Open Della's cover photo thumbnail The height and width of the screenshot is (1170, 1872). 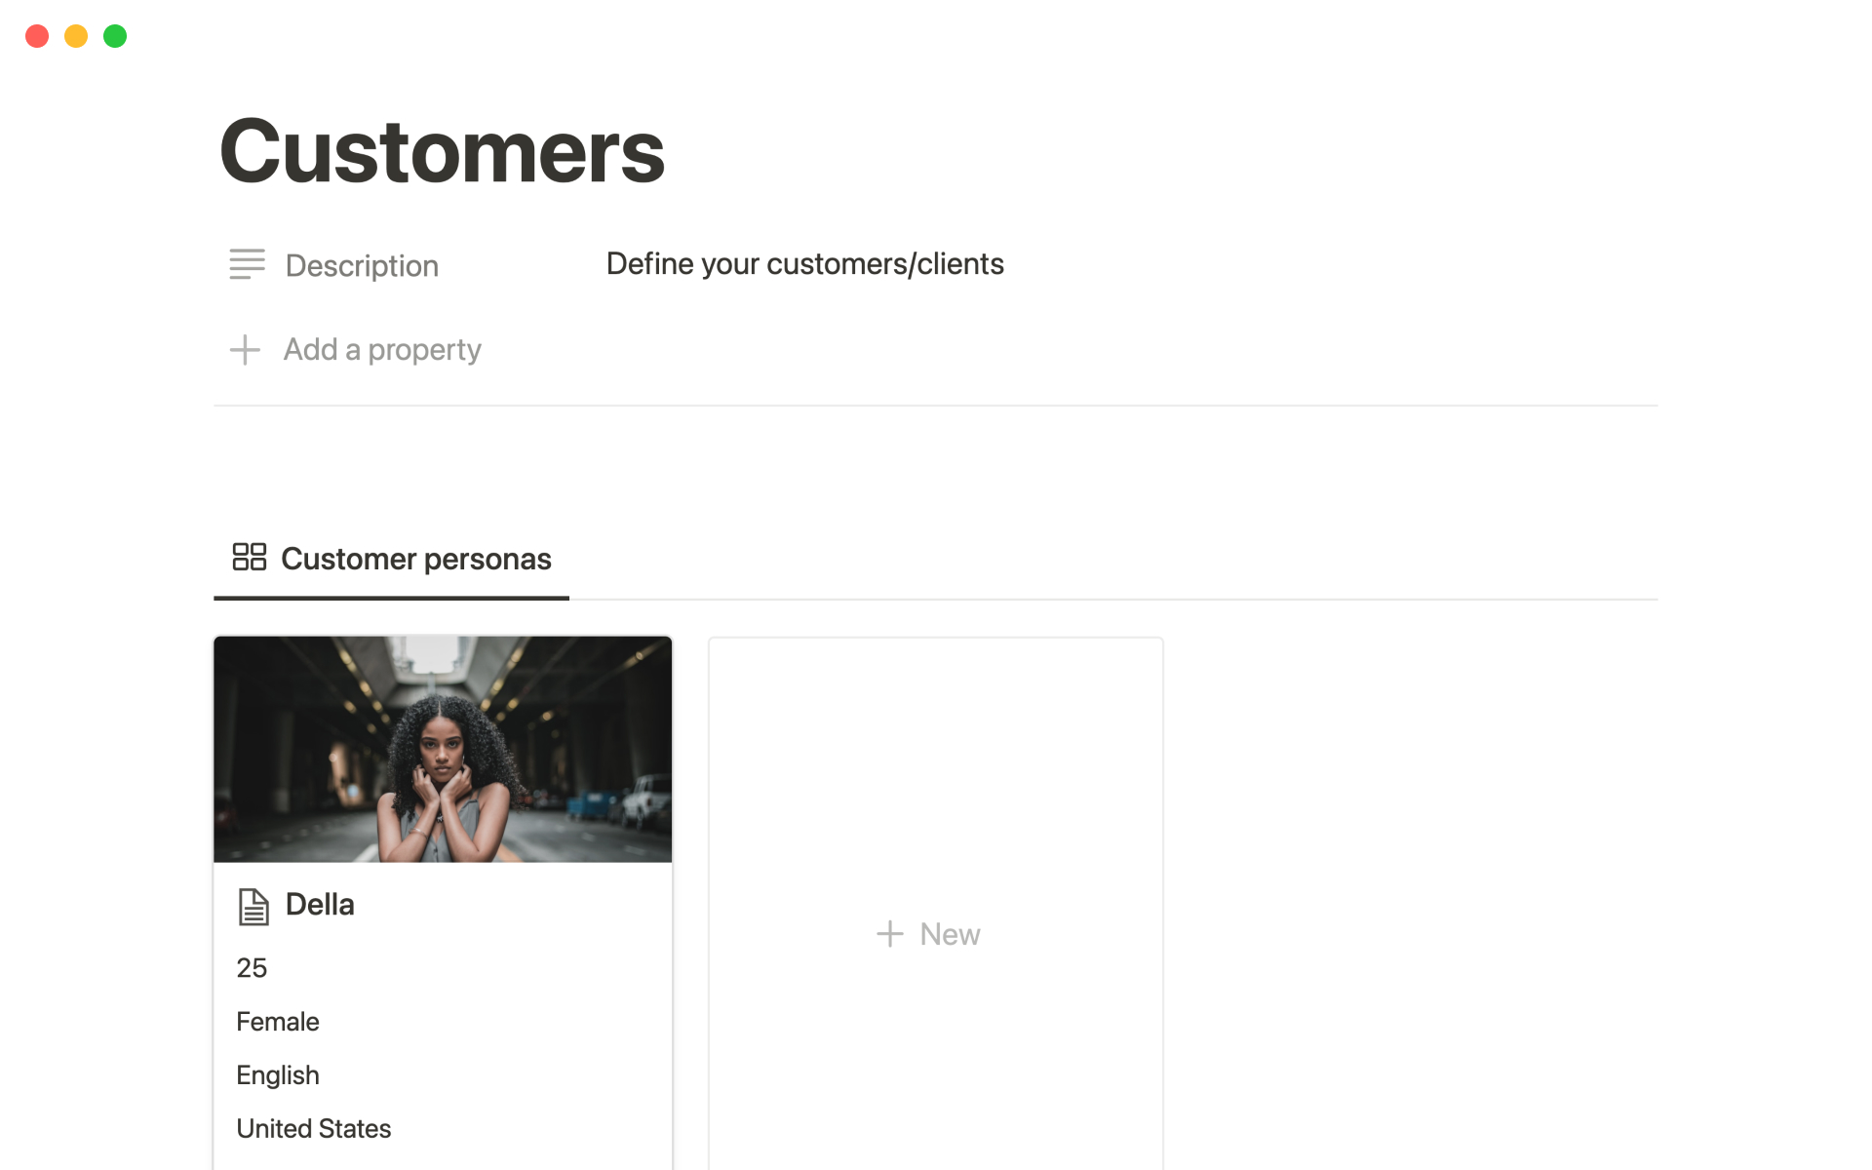(x=443, y=749)
